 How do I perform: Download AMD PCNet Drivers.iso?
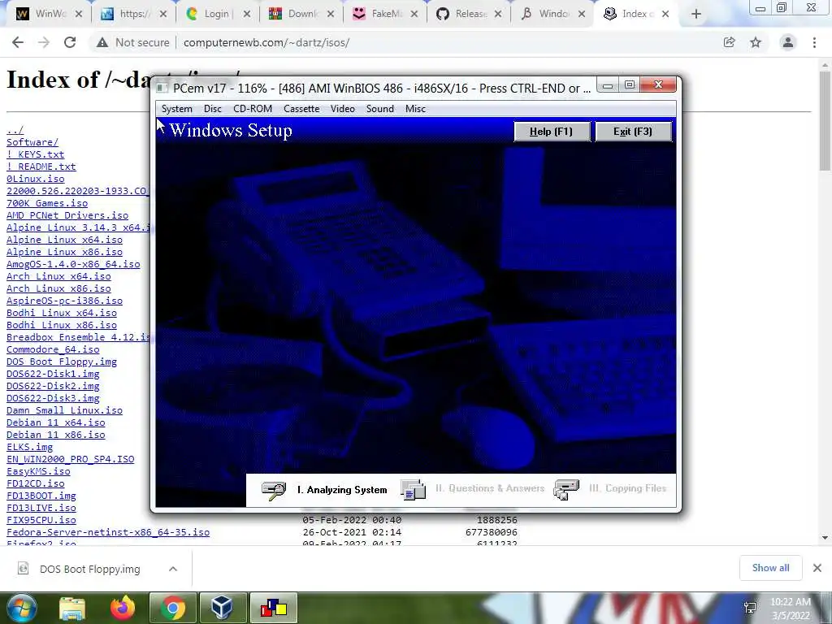(67, 215)
